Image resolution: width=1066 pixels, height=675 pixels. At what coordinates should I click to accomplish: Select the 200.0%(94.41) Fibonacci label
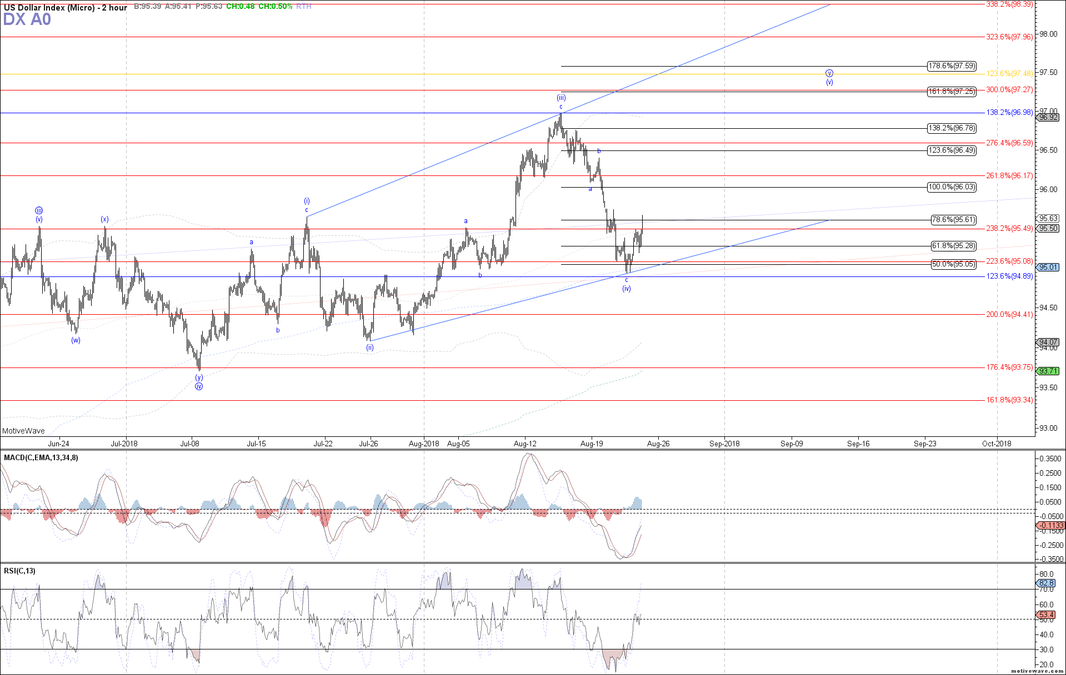[1009, 315]
